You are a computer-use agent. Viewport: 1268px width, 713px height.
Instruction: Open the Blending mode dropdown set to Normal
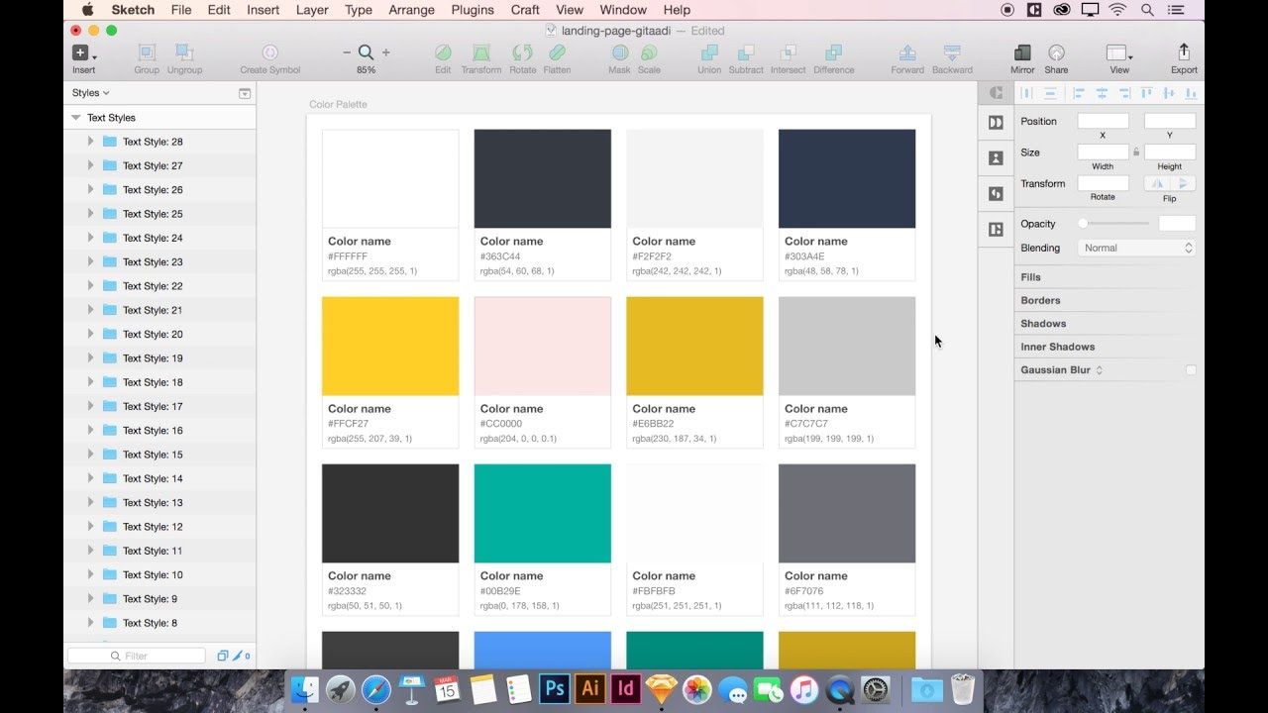pos(1135,248)
